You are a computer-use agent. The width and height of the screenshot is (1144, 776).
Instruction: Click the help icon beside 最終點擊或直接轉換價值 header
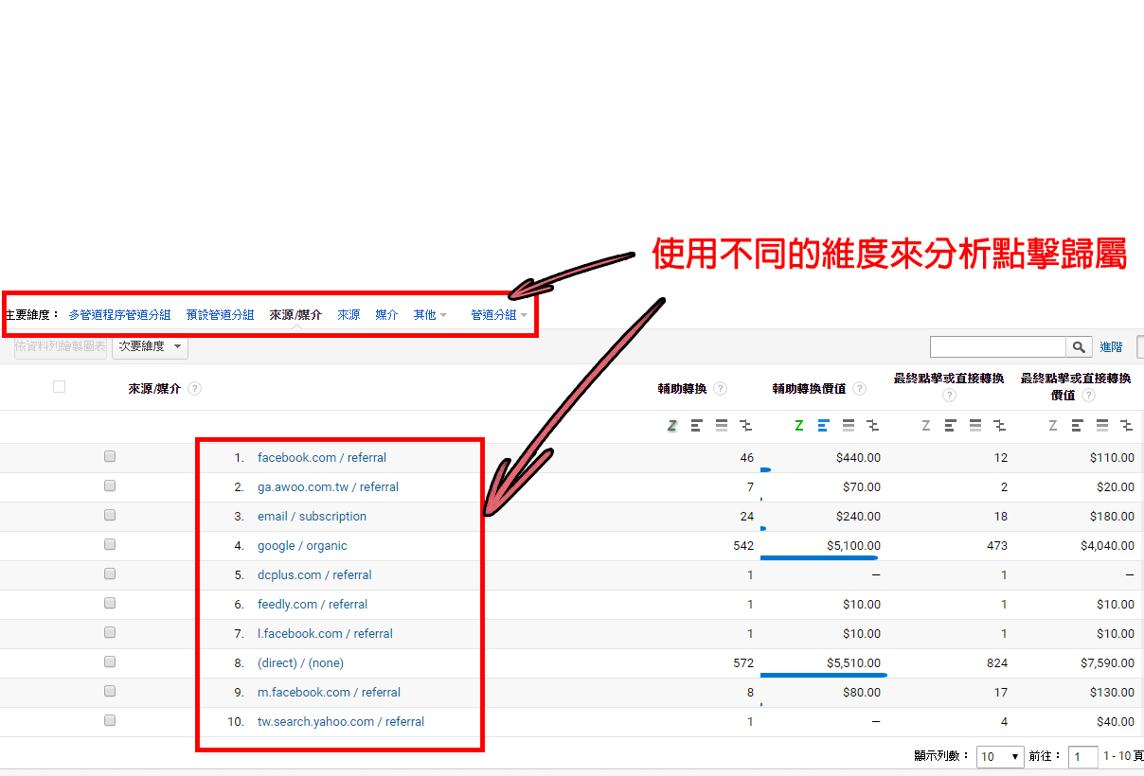1089,396
